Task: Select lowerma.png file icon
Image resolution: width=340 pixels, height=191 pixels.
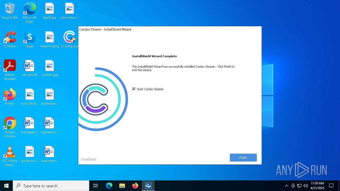Action: (50, 40)
